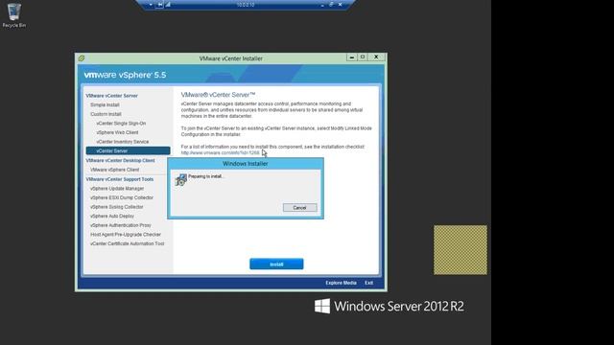The width and height of the screenshot is (614, 345).
Task: Select VMware vSphere Client
Action: pos(115,170)
